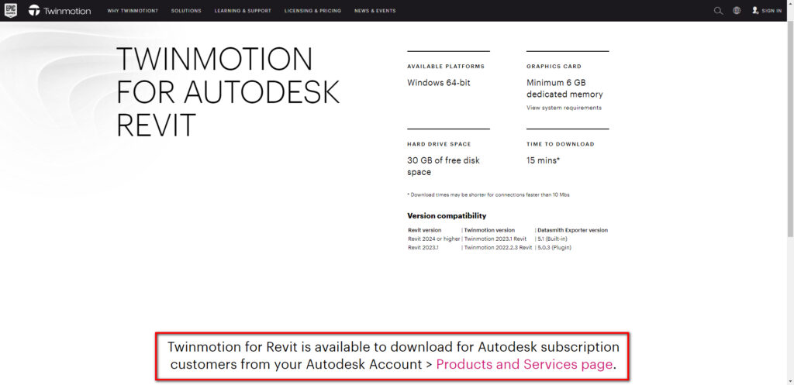Click the "Hard Drive Space" label

tap(439, 144)
